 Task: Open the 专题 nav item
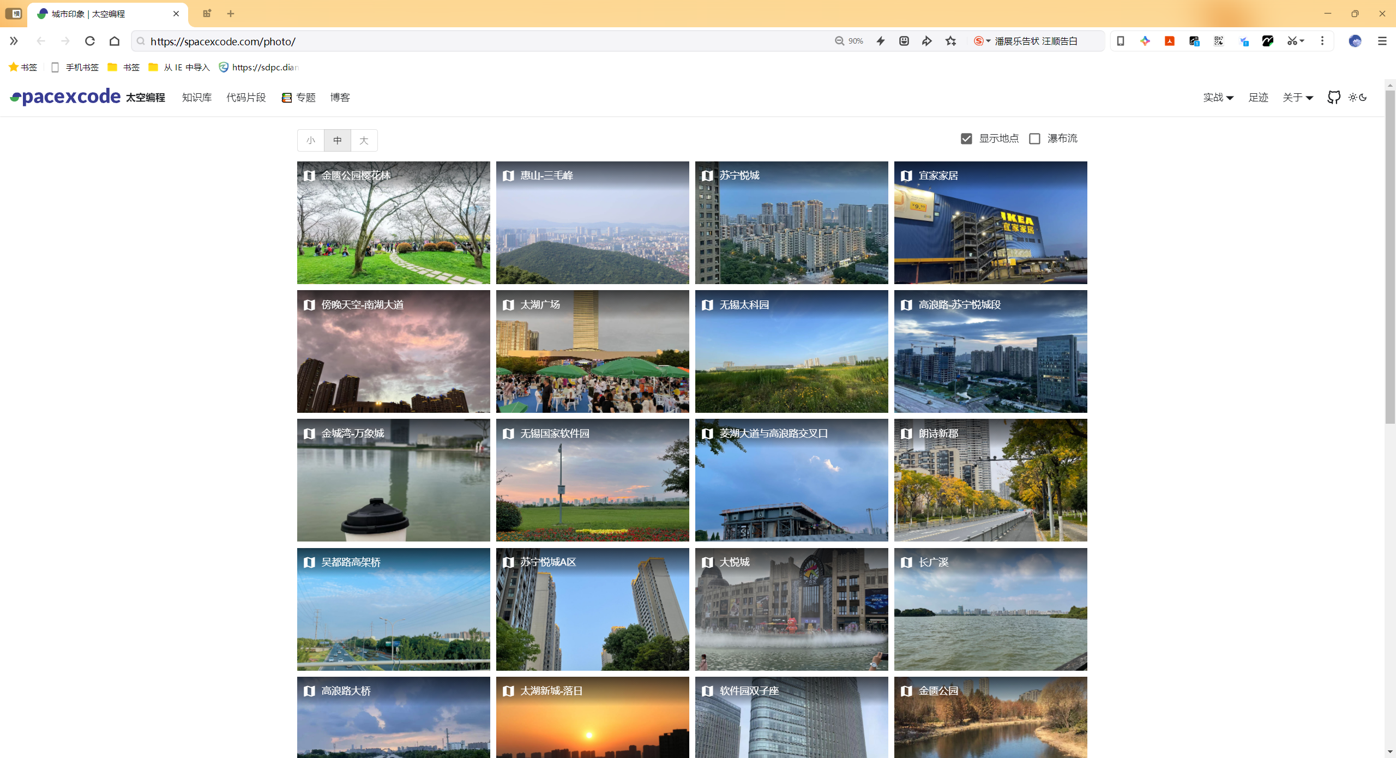click(299, 98)
